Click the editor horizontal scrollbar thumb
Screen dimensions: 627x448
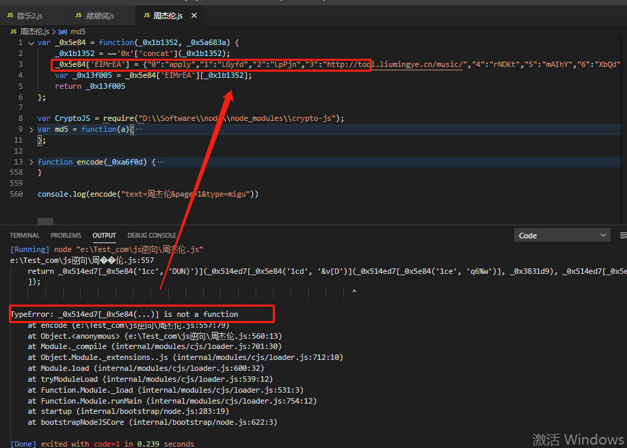click(45, 221)
